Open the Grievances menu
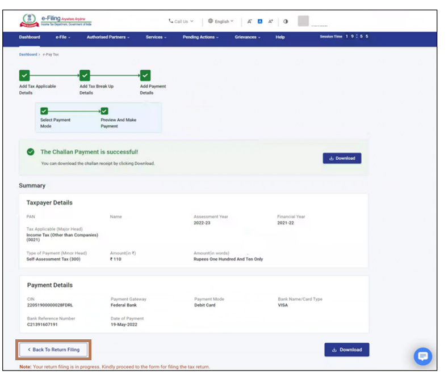The height and width of the screenshot is (375, 448). pyautogui.click(x=248, y=37)
